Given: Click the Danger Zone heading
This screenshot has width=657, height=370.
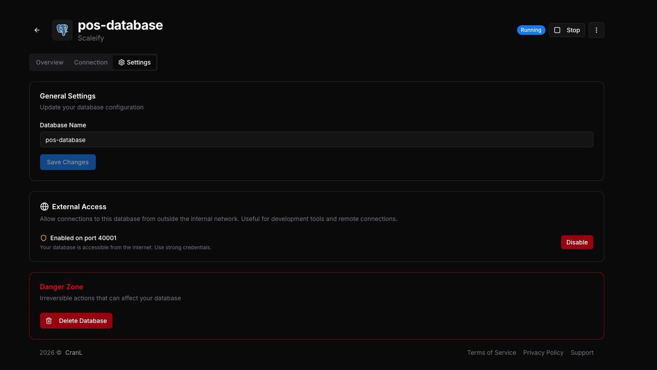Looking at the screenshot, I should click(x=61, y=287).
